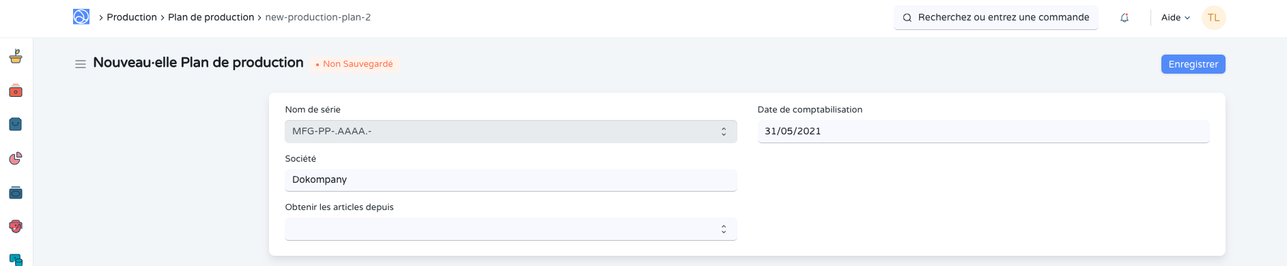Open the red cash register sidebar icon
The height and width of the screenshot is (266, 1287).
coord(16,91)
